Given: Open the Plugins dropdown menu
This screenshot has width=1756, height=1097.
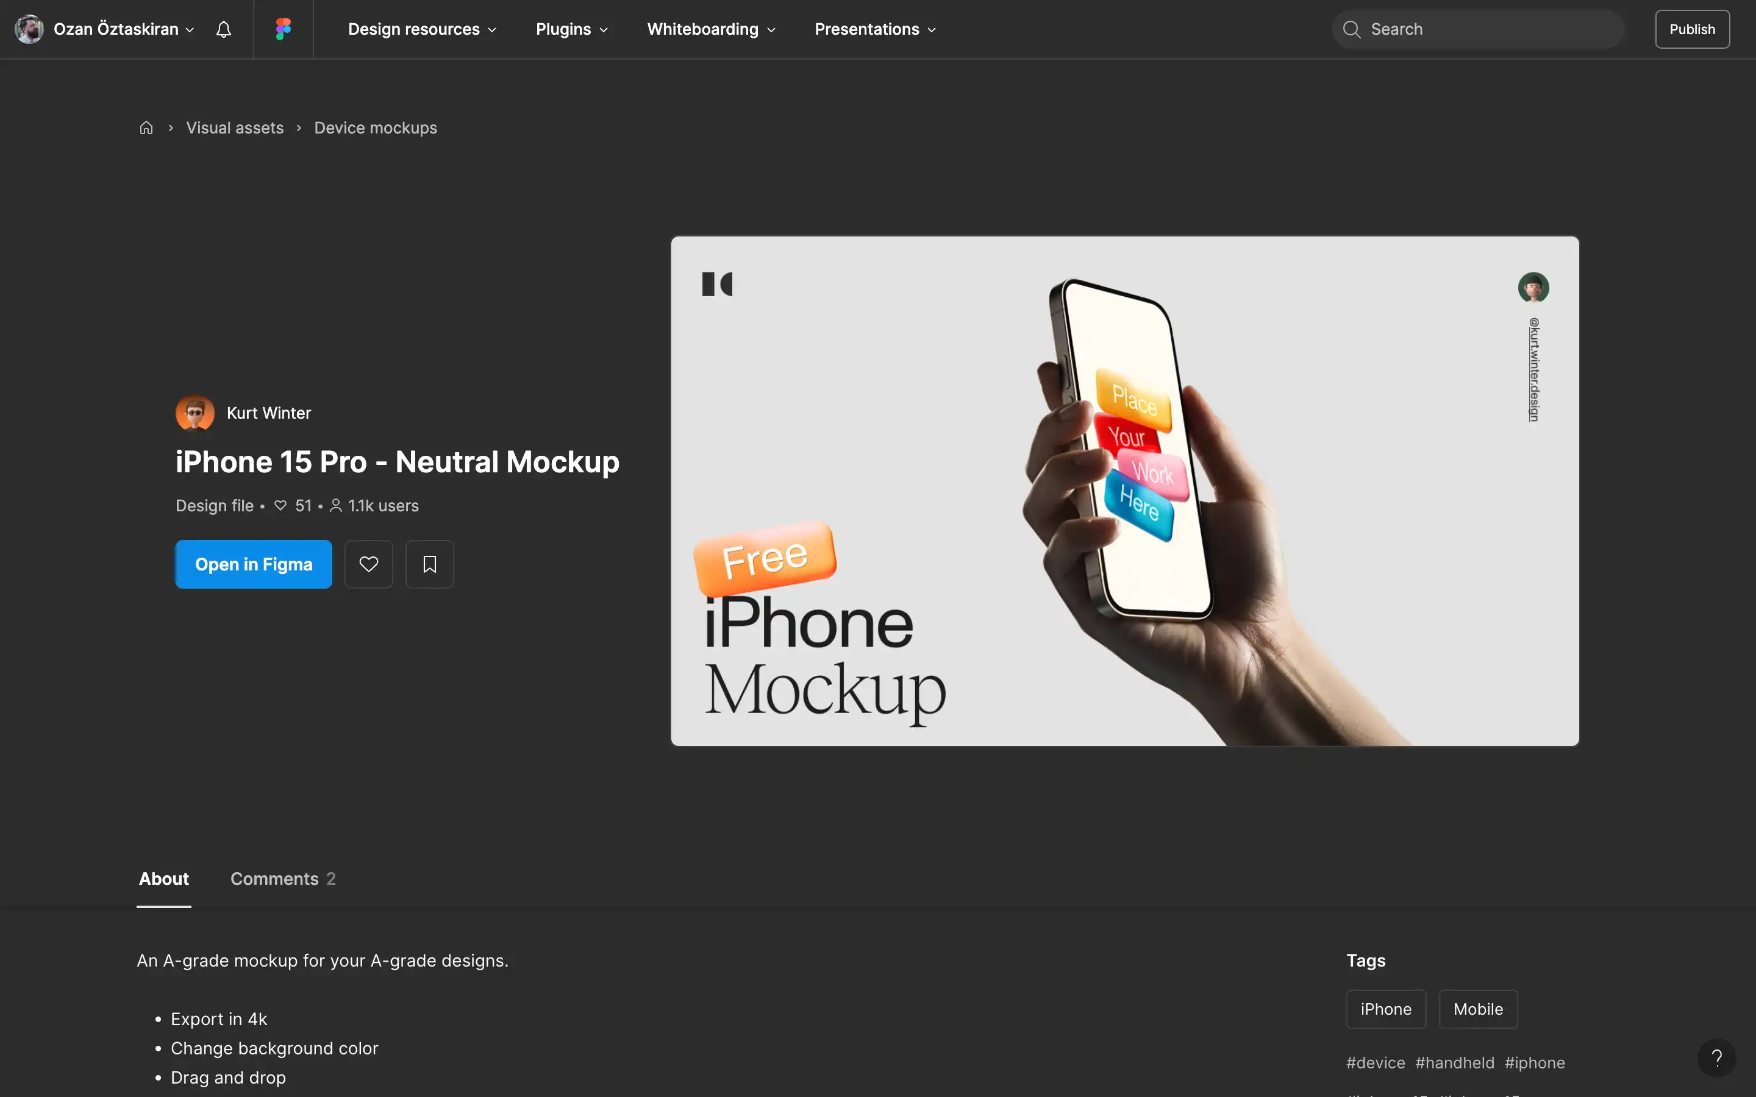Looking at the screenshot, I should (x=572, y=29).
